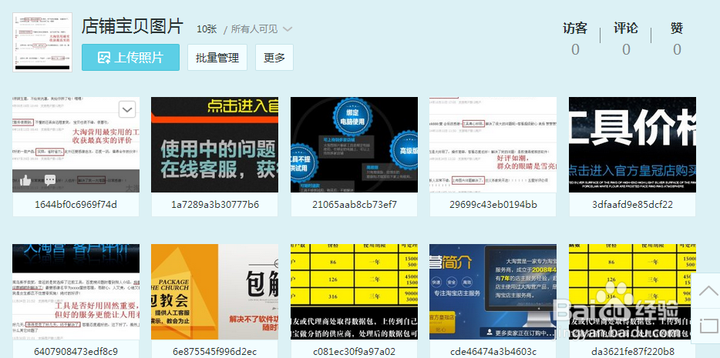Open photo 6e875545f996d2ec thumbnail
The height and width of the screenshot is (358, 720).
click(215, 292)
